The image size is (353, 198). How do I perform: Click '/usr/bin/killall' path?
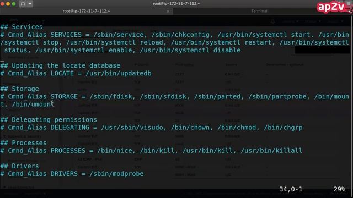tap(271, 151)
